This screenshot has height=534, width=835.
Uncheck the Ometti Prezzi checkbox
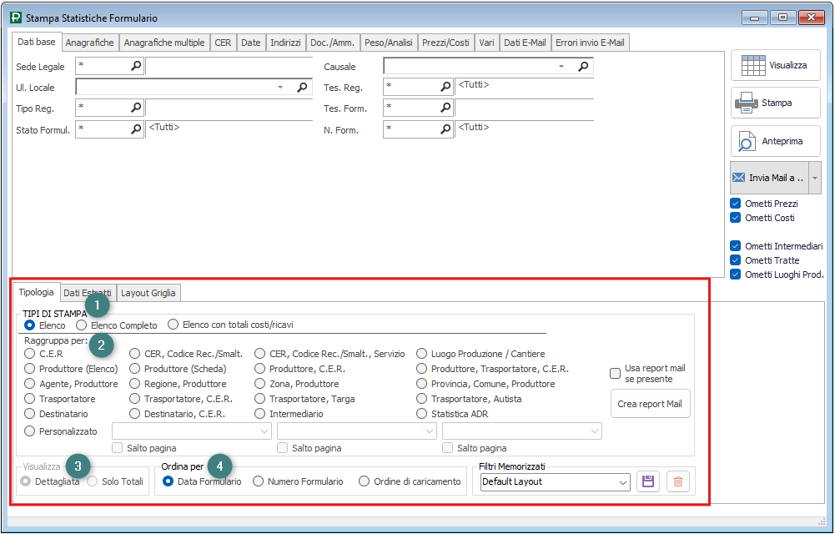[x=735, y=204]
